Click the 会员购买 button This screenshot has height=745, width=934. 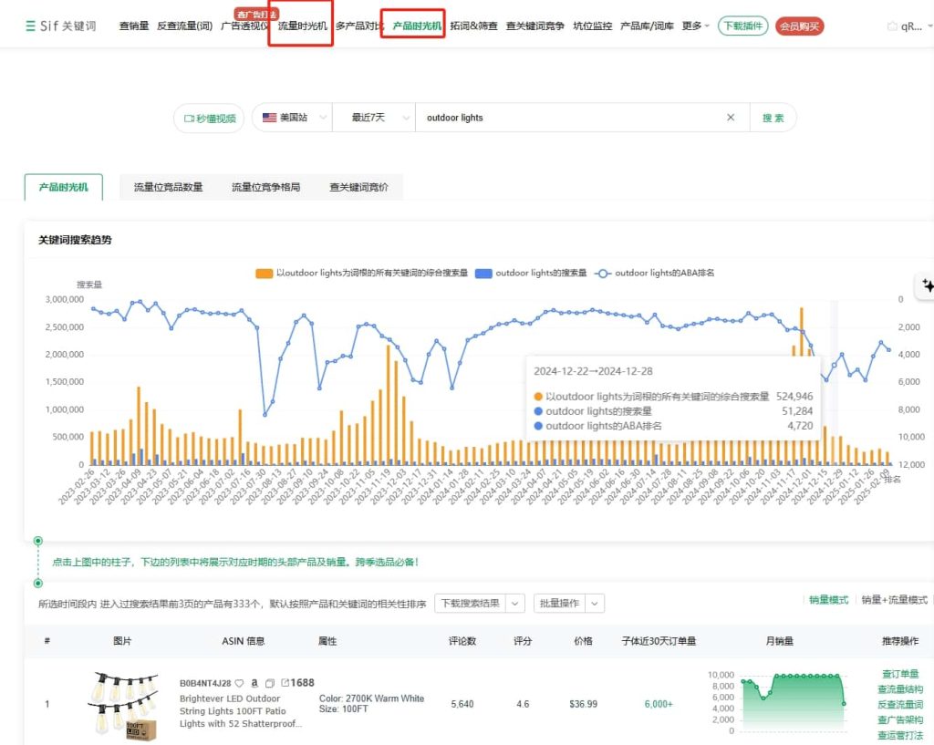(800, 26)
